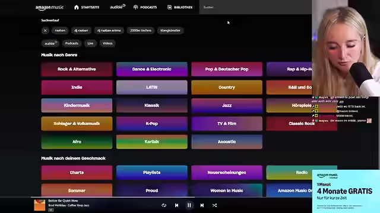This screenshot has width=380, height=213.
Task: Open the K-Pop genre tile
Action: [x=152, y=124]
